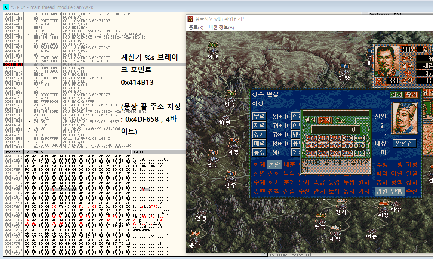Click the Hex dump column header

coord(77,152)
